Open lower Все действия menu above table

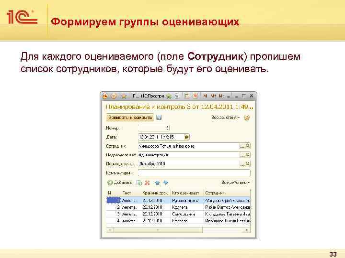pyautogui.click(x=236, y=183)
